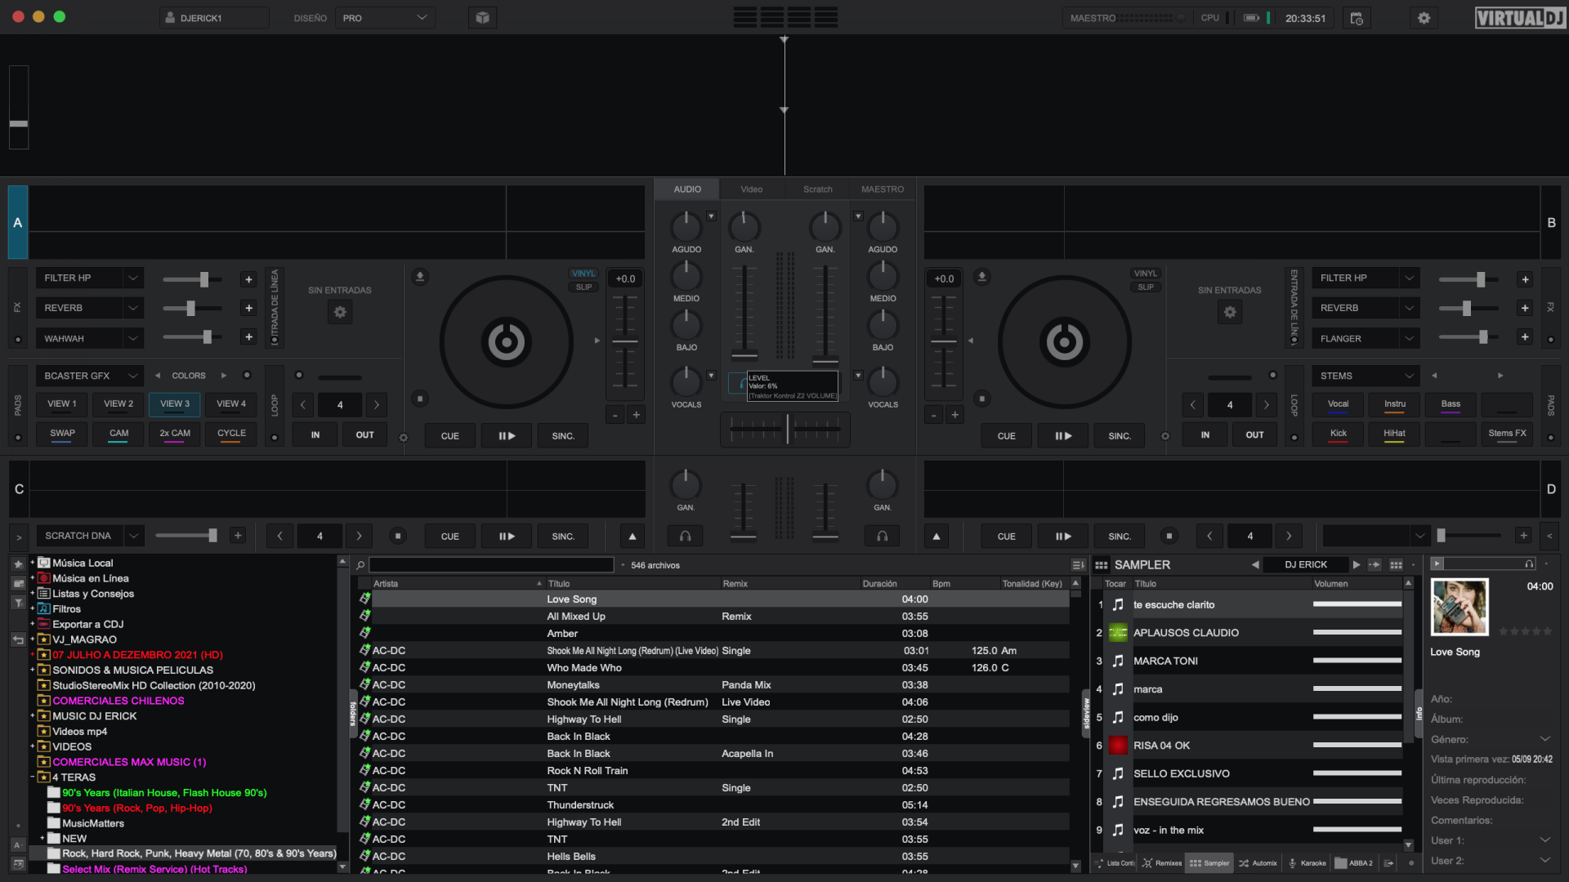Viewport: 1569px width, 882px height.
Task: Open browser list options icon beside search
Action: point(1078,565)
